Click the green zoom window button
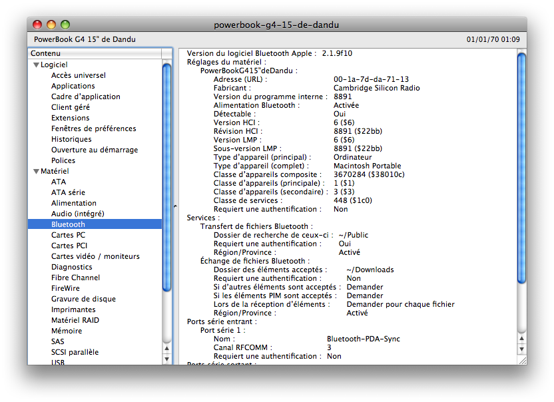 pyautogui.click(x=65, y=25)
